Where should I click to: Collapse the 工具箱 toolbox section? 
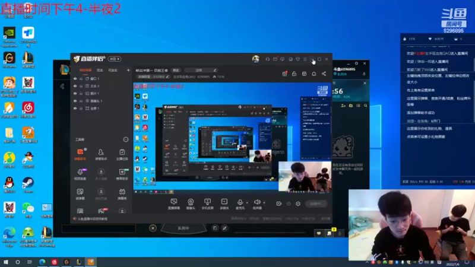click(126, 139)
